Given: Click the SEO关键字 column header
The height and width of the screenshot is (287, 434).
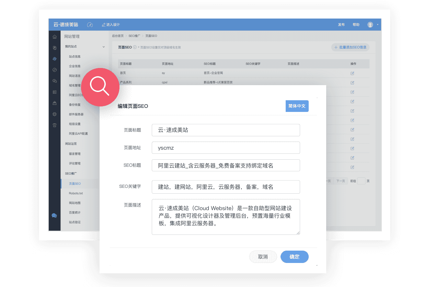Looking at the screenshot, I should click(253, 64).
